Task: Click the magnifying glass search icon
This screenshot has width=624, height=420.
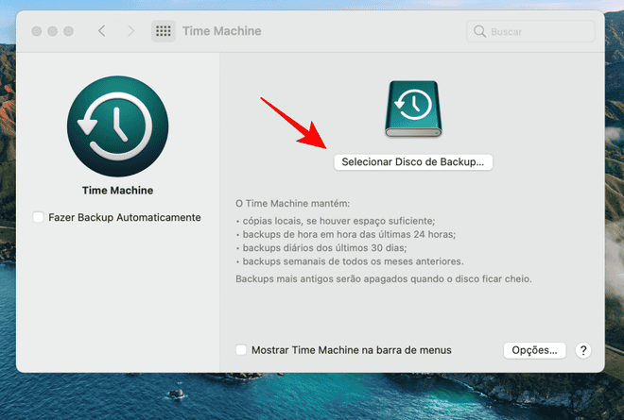Action: 479,31
